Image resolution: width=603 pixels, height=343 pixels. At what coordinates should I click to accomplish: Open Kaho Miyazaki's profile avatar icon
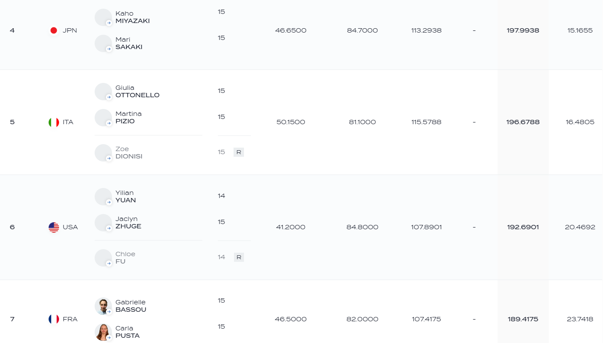pyautogui.click(x=103, y=17)
